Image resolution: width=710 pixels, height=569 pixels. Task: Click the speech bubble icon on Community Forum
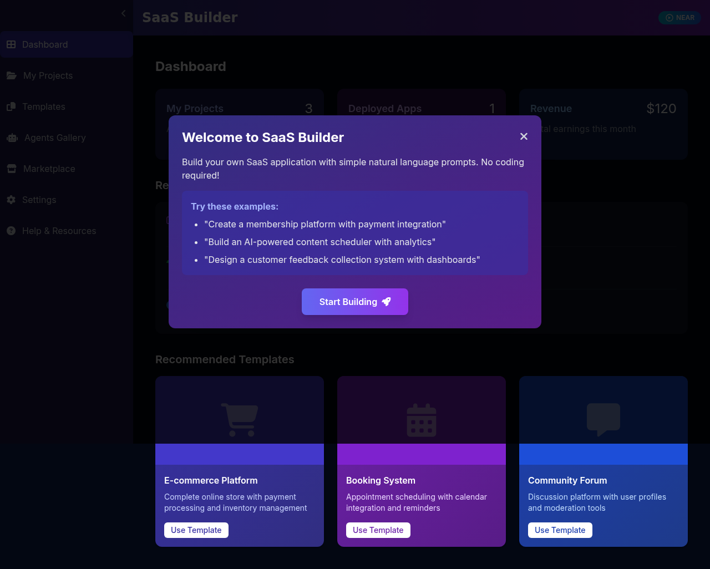point(603,420)
